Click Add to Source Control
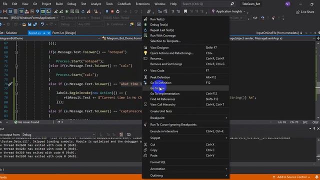320x180 pixels. (x=291, y=177)
